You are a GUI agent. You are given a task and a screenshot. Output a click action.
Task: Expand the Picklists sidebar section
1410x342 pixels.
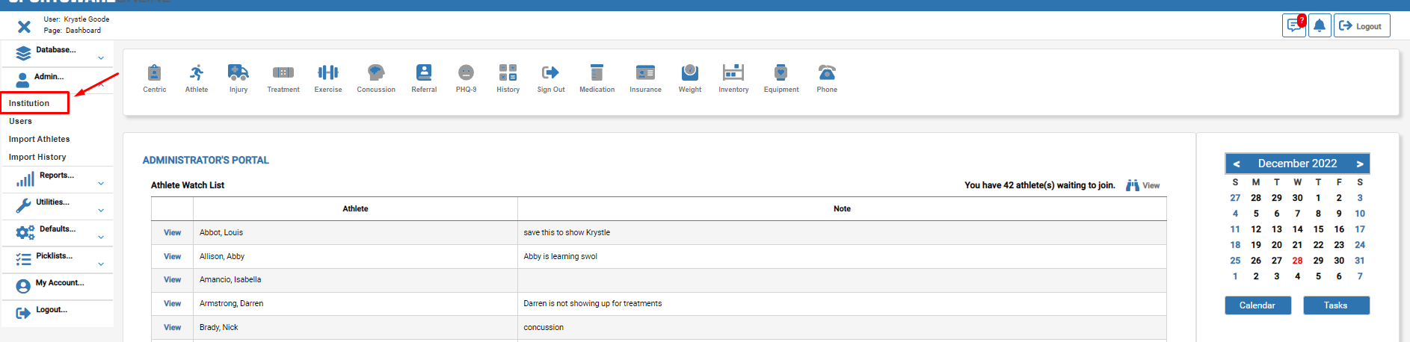[57, 259]
